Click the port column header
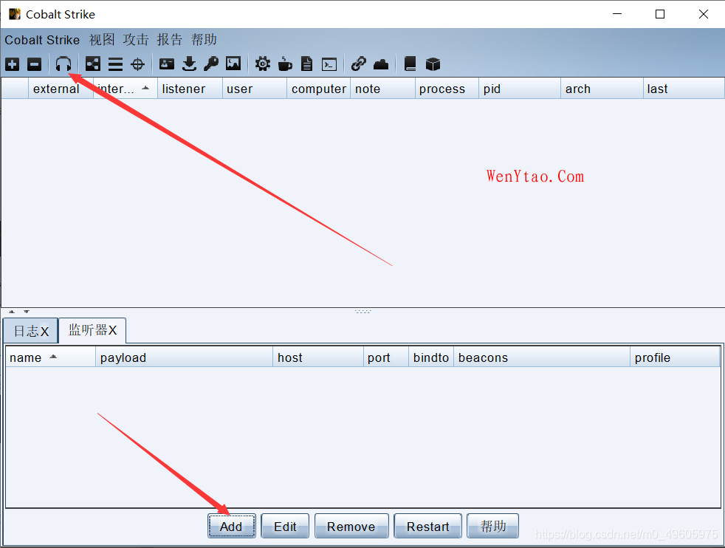The image size is (725, 548). click(x=386, y=357)
